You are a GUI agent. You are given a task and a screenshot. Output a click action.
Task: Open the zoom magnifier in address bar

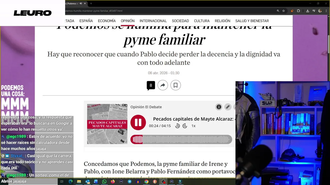(x=278, y=11)
